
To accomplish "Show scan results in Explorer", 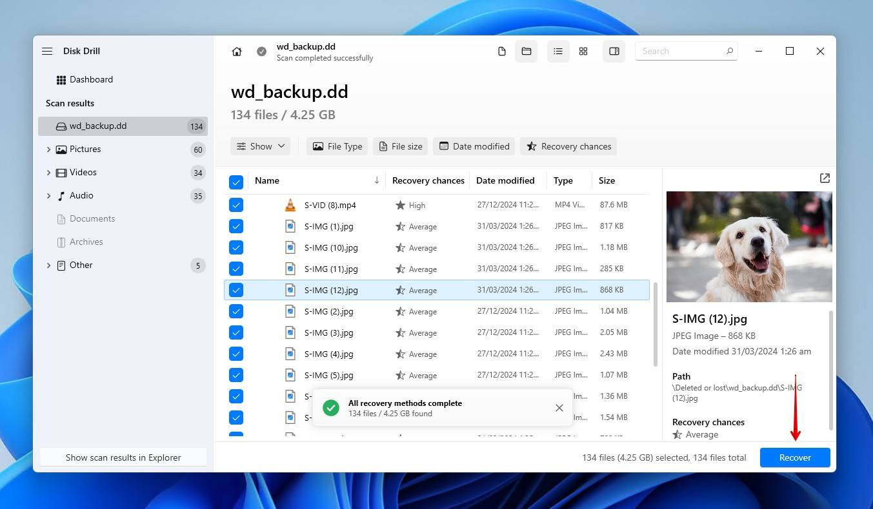I will tap(123, 457).
